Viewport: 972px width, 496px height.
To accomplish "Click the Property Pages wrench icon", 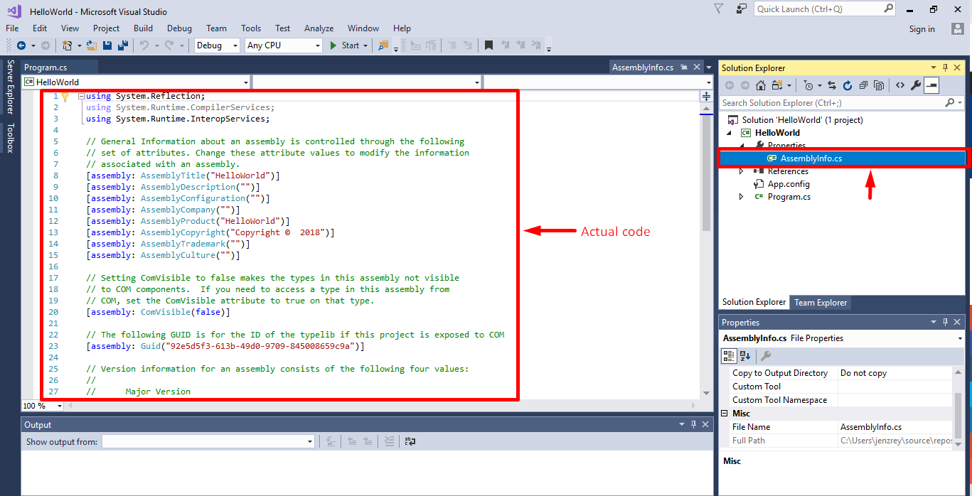I will click(766, 356).
